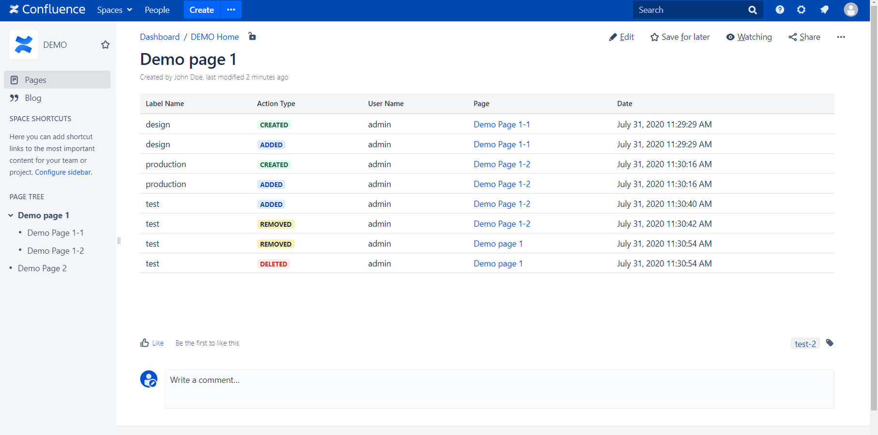Click the DEMO space logo
Screen dimensions: 878x435
pyautogui.click(x=24, y=44)
